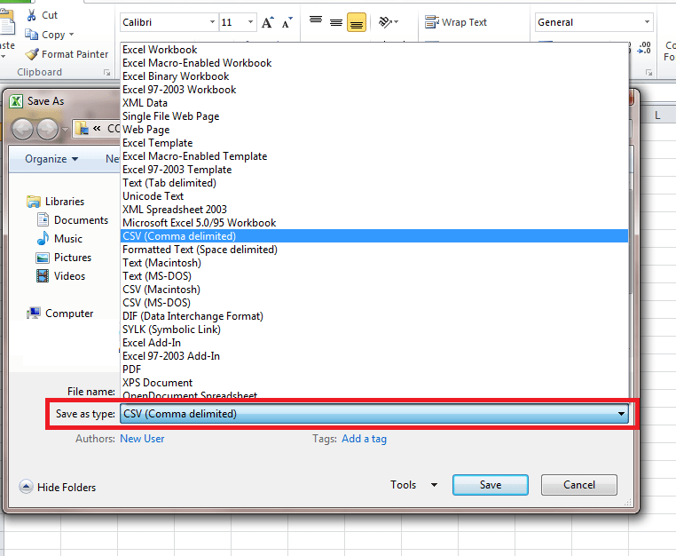676x556 pixels.
Task: Choose Text (Macintosh) format
Action: (x=373, y=263)
